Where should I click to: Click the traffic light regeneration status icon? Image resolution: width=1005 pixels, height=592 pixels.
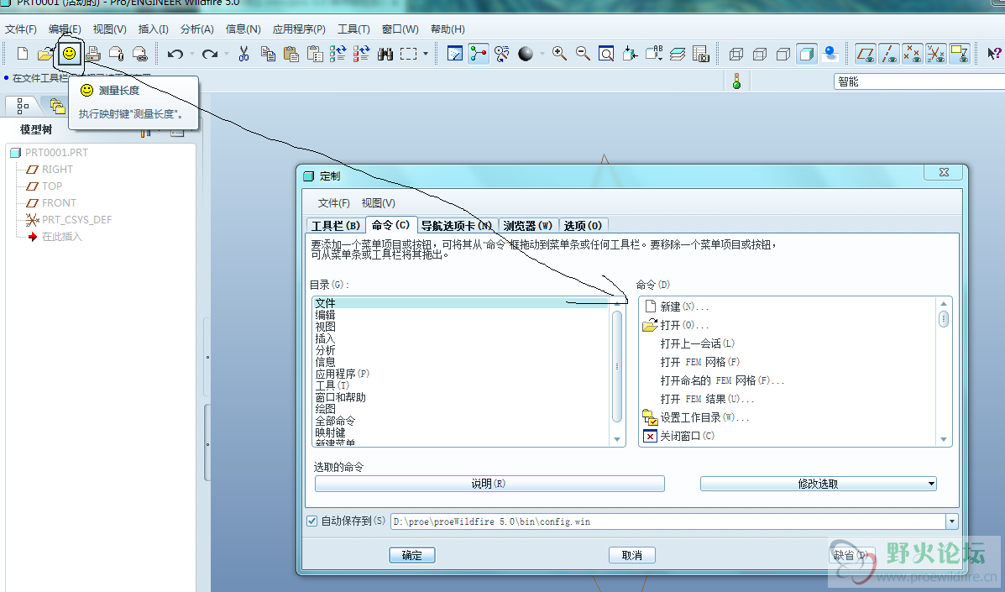coord(736,81)
